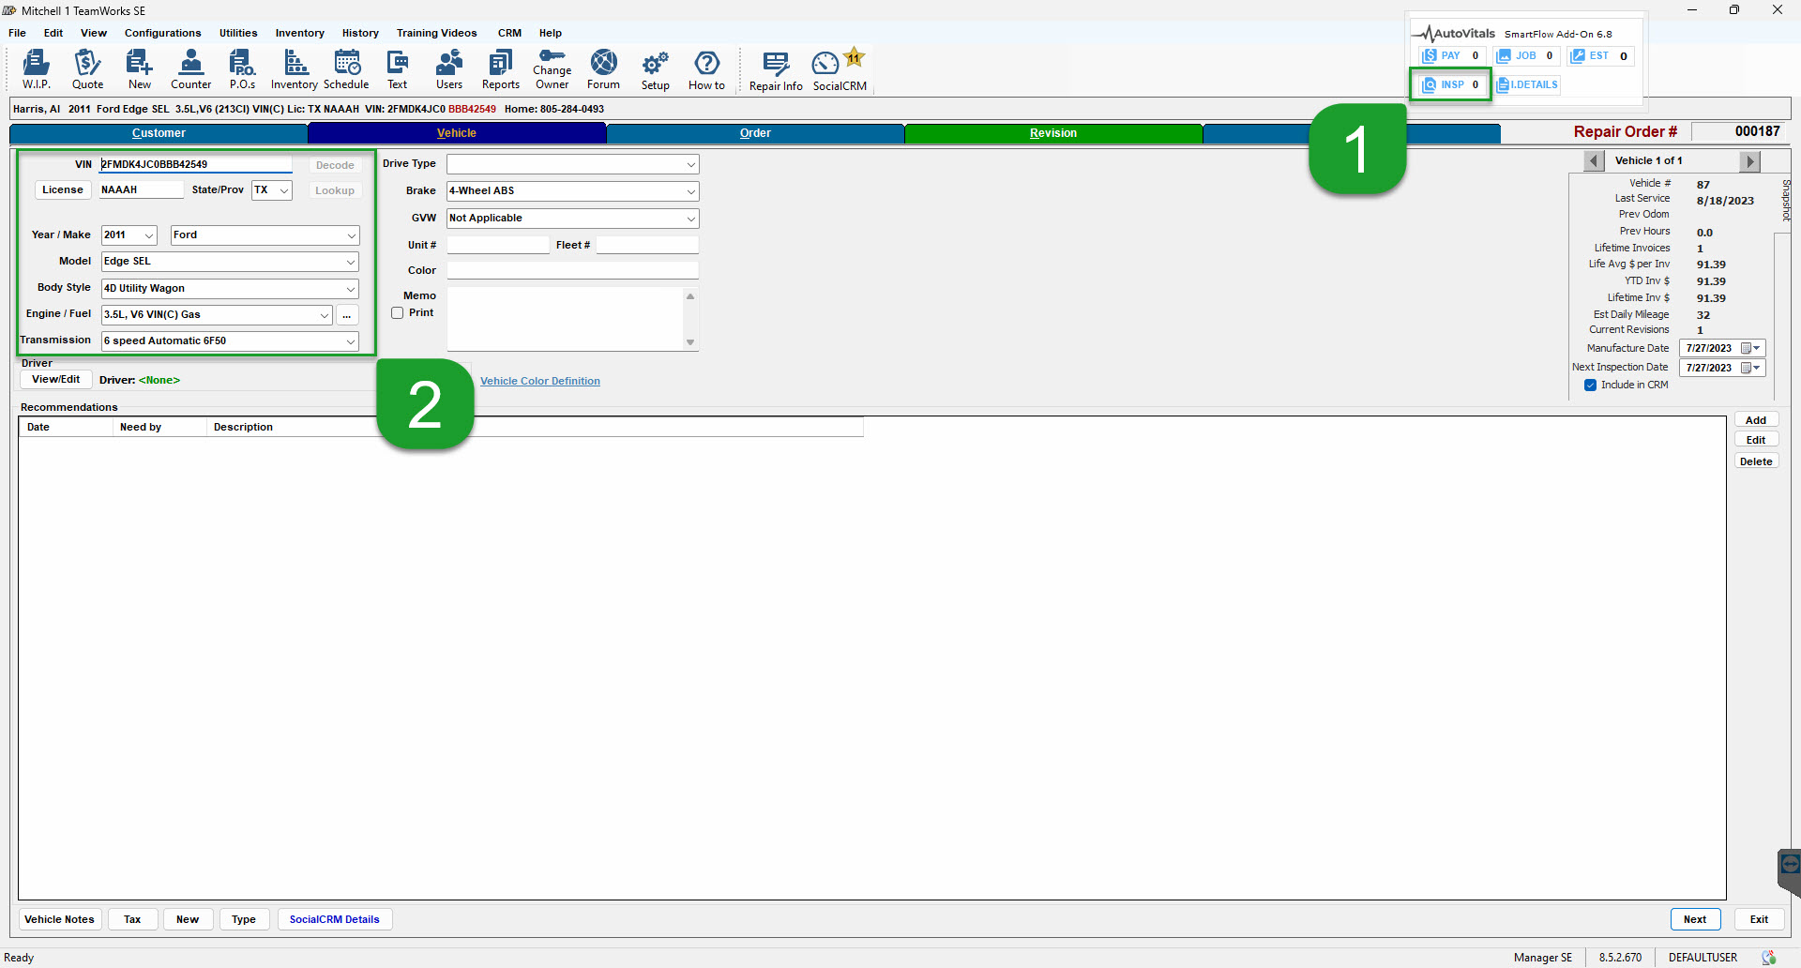Image resolution: width=1801 pixels, height=968 pixels.
Task: Open the Inventory toolbar icon
Action: coord(295,70)
